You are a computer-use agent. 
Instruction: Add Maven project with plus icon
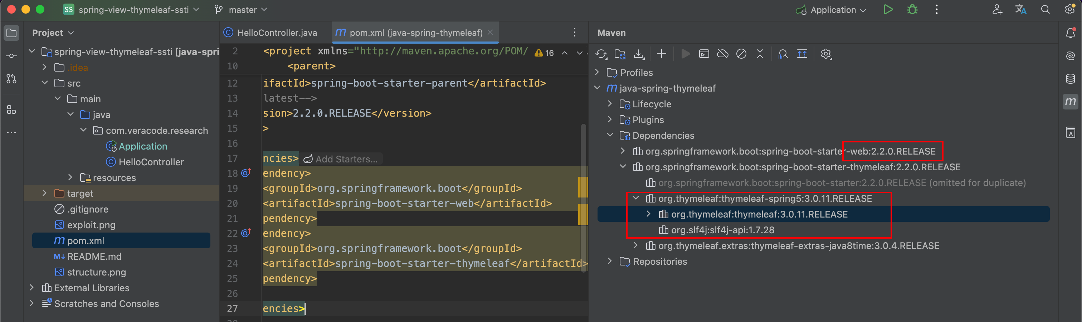click(662, 54)
